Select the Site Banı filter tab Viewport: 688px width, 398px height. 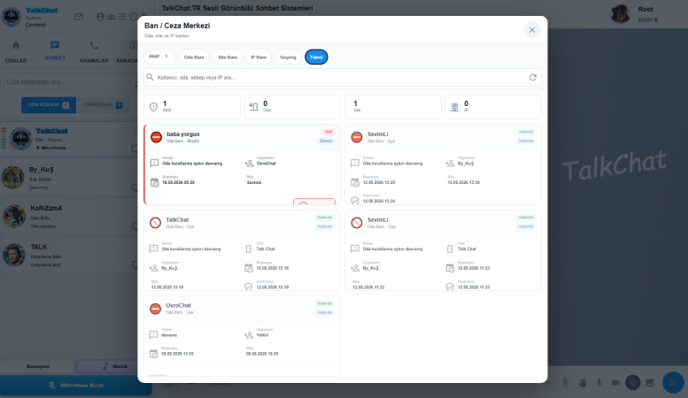pos(228,57)
